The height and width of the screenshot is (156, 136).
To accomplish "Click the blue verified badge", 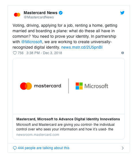I will pos(61,13).
